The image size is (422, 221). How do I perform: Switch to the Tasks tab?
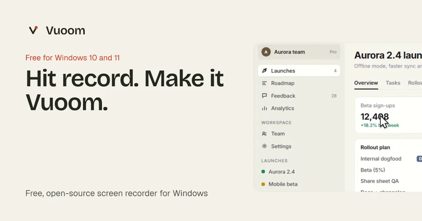tap(393, 83)
